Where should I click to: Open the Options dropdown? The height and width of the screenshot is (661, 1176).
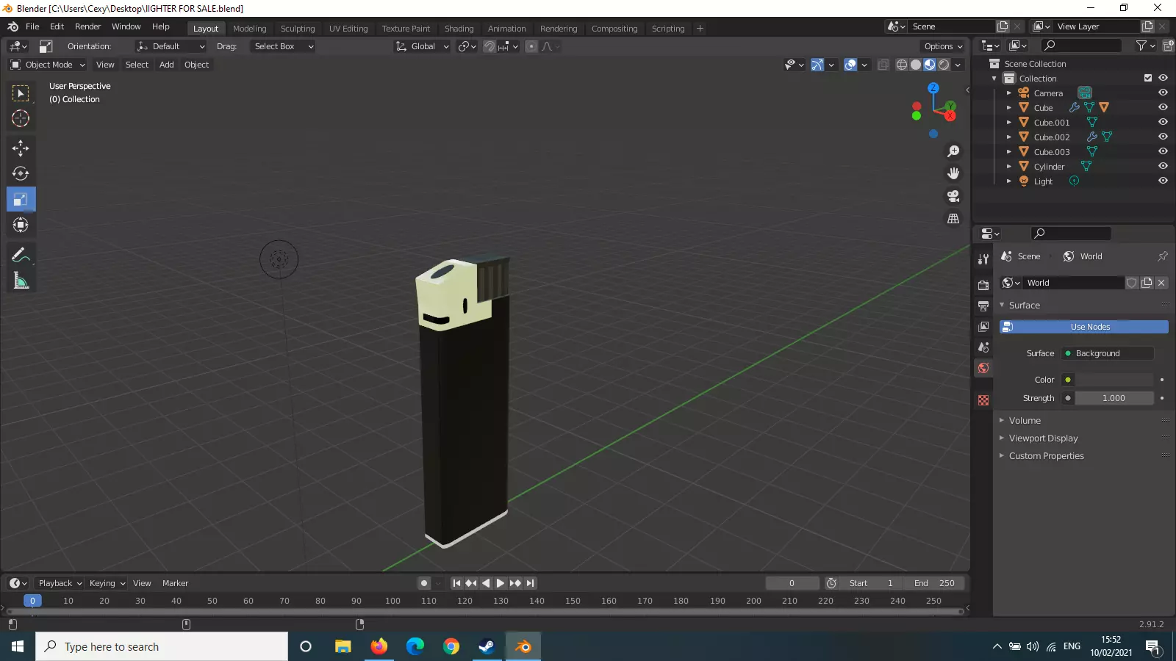pyautogui.click(x=943, y=46)
